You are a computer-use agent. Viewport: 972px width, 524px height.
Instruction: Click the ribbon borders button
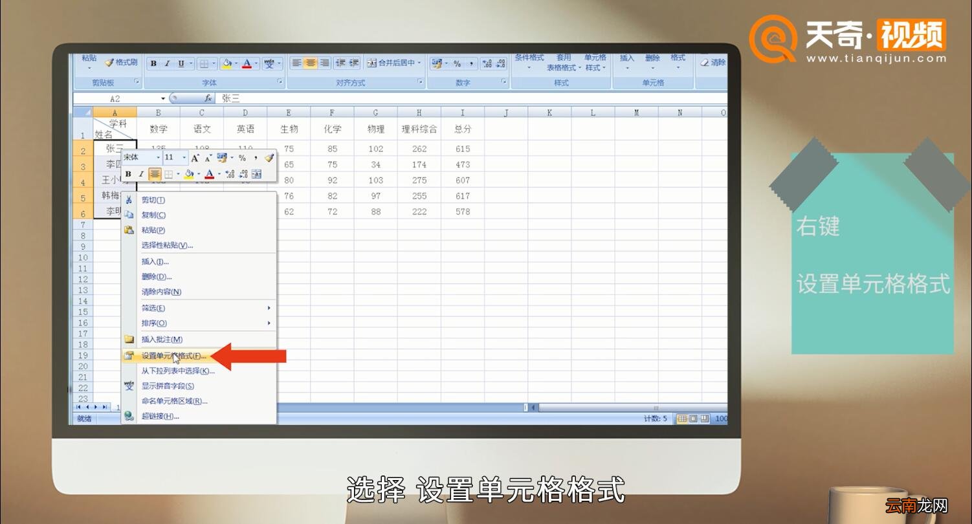coord(204,63)
